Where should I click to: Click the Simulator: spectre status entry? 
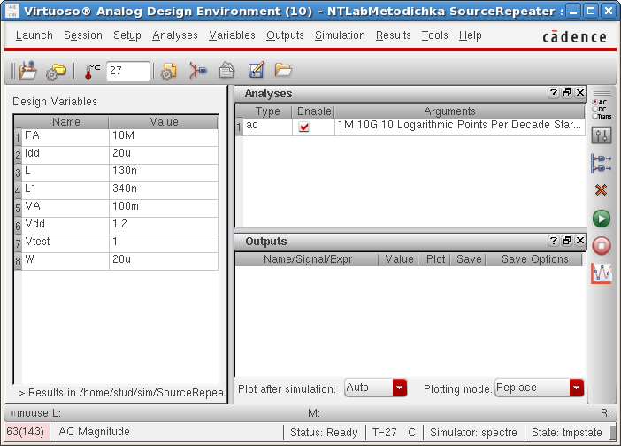point(473,432)
